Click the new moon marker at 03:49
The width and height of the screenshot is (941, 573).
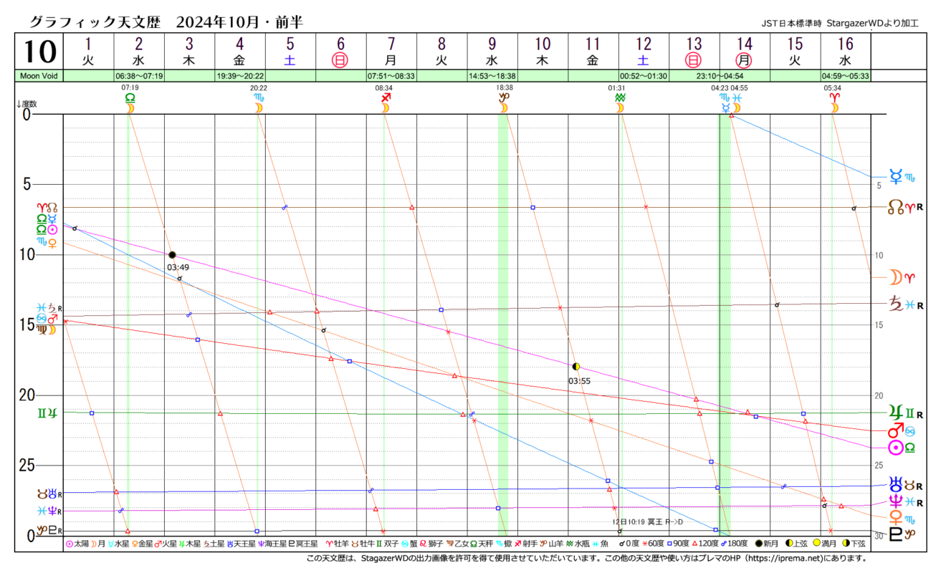[172, 255]
